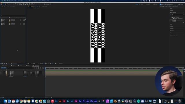Select the Pen tool
The height and width of the screenshot is (104, 185).
[x=22, y=4]
